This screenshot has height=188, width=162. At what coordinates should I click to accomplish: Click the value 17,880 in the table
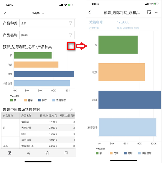coord(53,122)
